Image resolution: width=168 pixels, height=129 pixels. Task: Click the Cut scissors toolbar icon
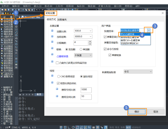[23, 10]
